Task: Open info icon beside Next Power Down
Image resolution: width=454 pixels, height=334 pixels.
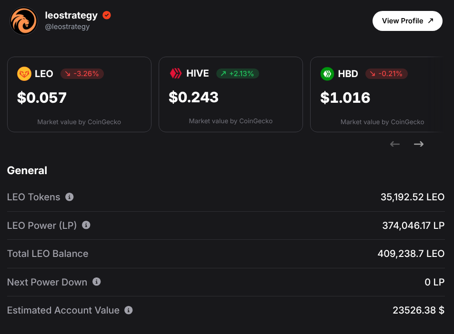Action: (97, 282)
